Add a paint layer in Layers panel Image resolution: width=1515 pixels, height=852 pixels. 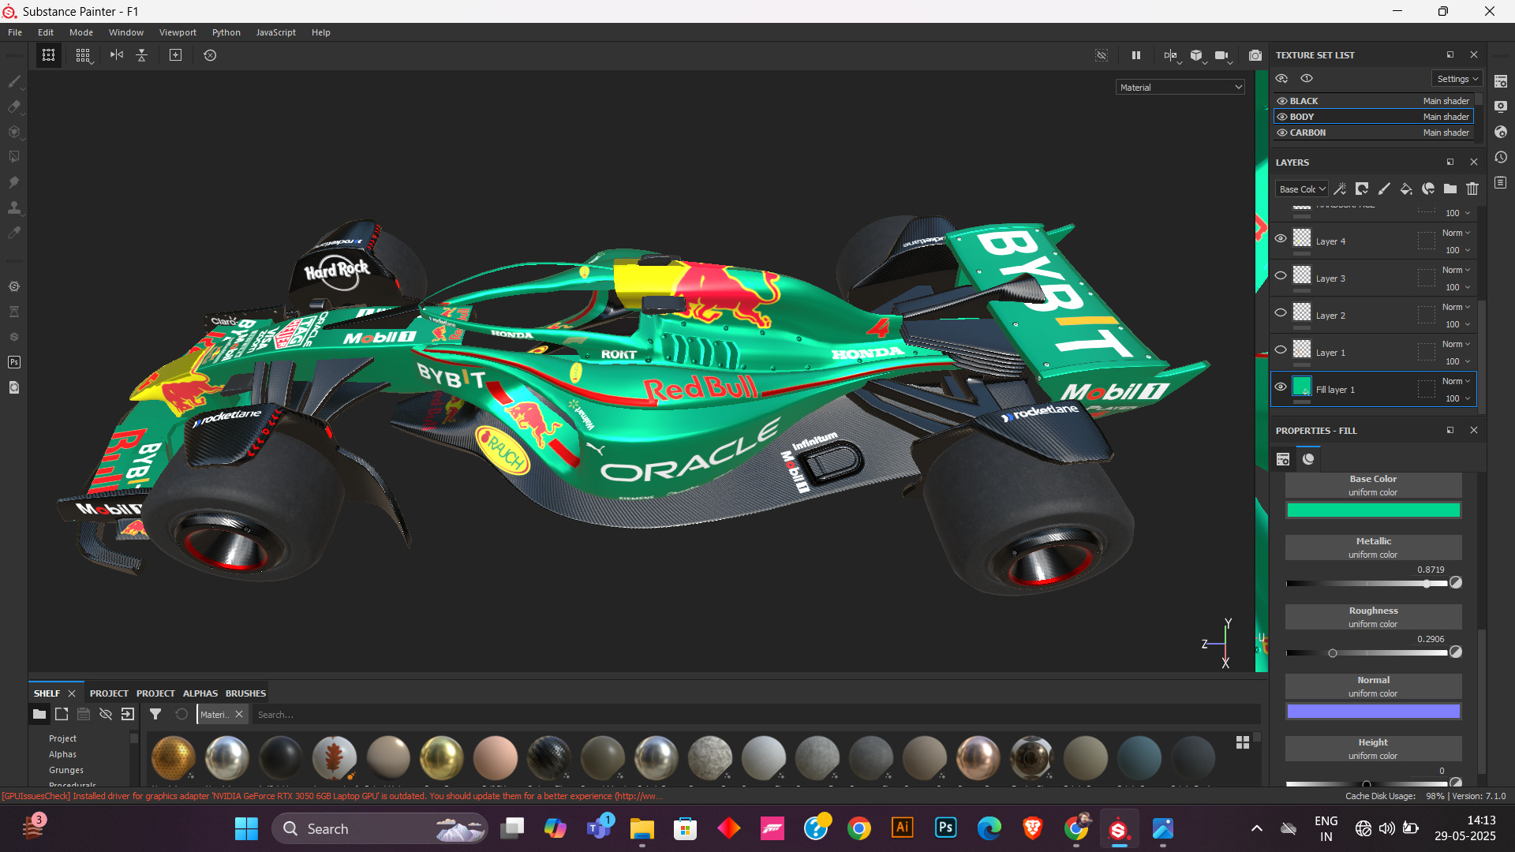[x=1384, y=189]
